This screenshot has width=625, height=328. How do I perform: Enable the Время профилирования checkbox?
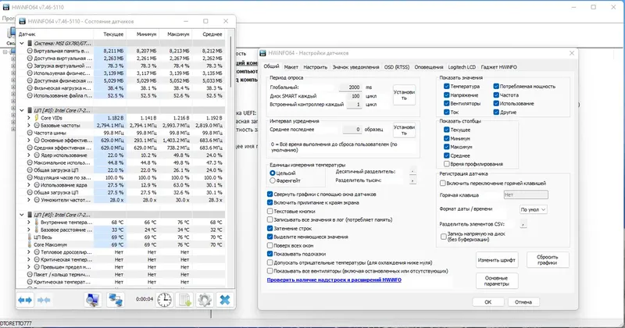[x=446, y=164]
